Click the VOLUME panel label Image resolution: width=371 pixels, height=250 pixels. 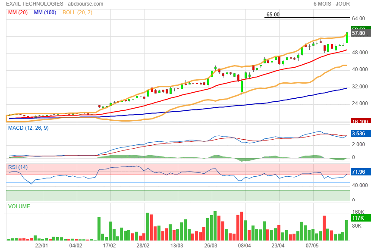click(x=19, y=206)
